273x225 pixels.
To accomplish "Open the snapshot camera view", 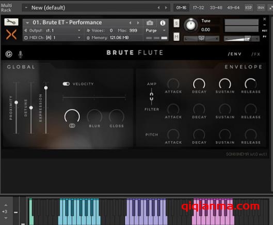I will pos(150,23).
